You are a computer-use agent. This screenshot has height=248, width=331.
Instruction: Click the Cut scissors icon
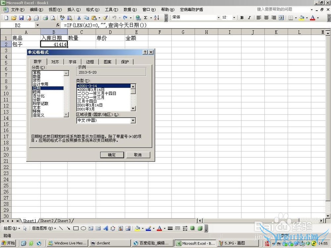(x=79, y=18)
